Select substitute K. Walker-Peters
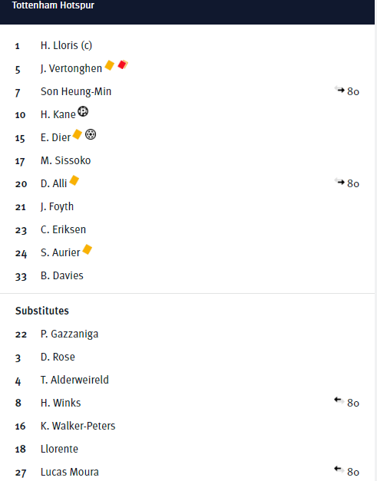 (78, 426)
